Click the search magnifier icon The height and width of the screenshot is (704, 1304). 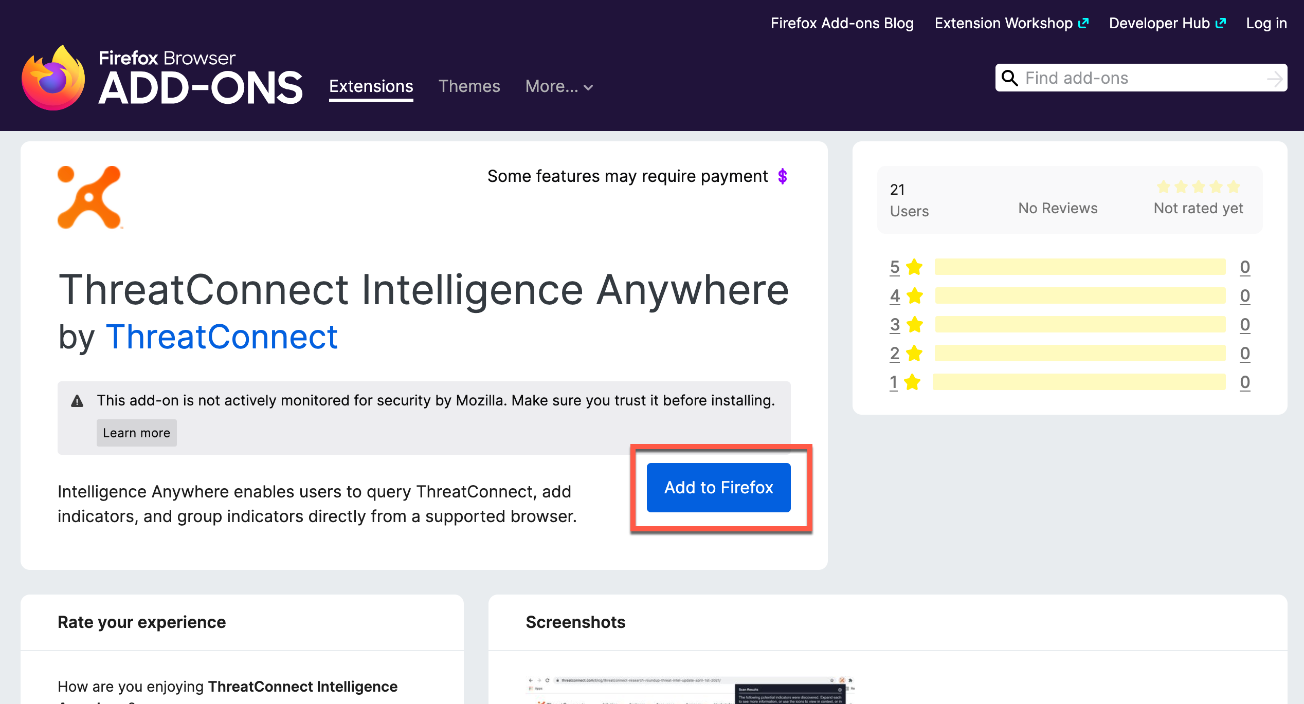tap(1010, 78)
